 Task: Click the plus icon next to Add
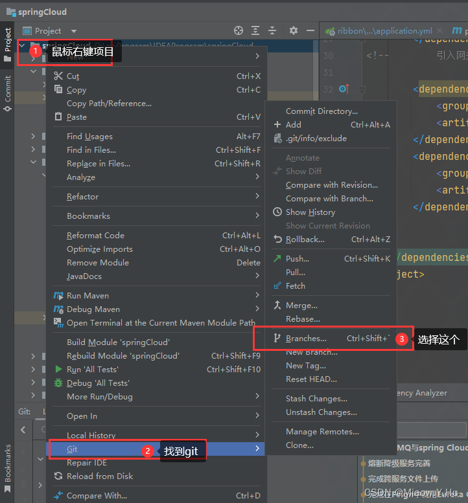(x=277, y=124)
